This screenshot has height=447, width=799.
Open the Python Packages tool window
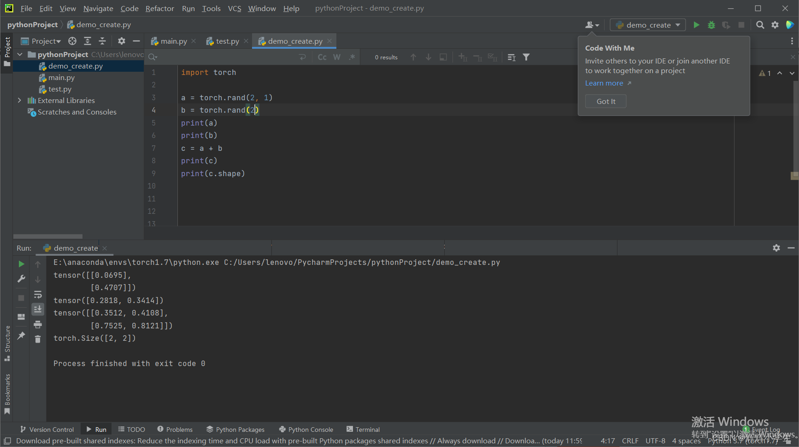[x=235, y=429]
